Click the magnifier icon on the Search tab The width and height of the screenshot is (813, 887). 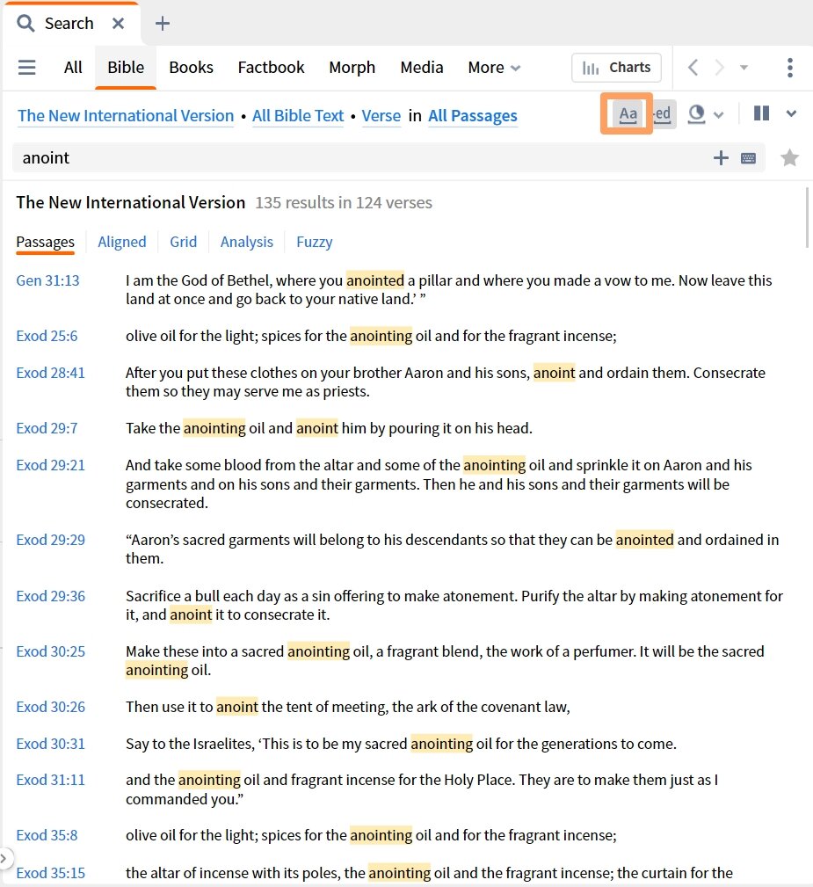[x=25, y=23]
